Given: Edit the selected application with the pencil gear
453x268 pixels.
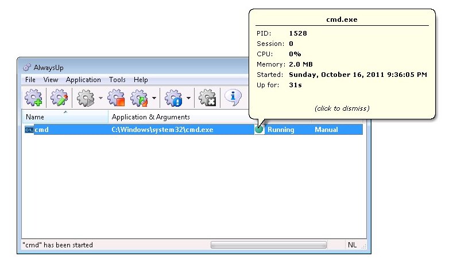Looking at the screenshot, I should point(59,98).
